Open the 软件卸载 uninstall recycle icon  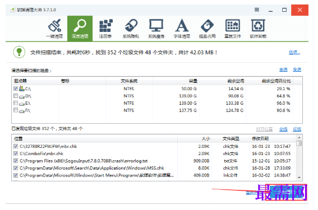(258, 29)
